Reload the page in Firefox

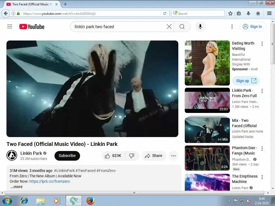(x=165, y=13)
